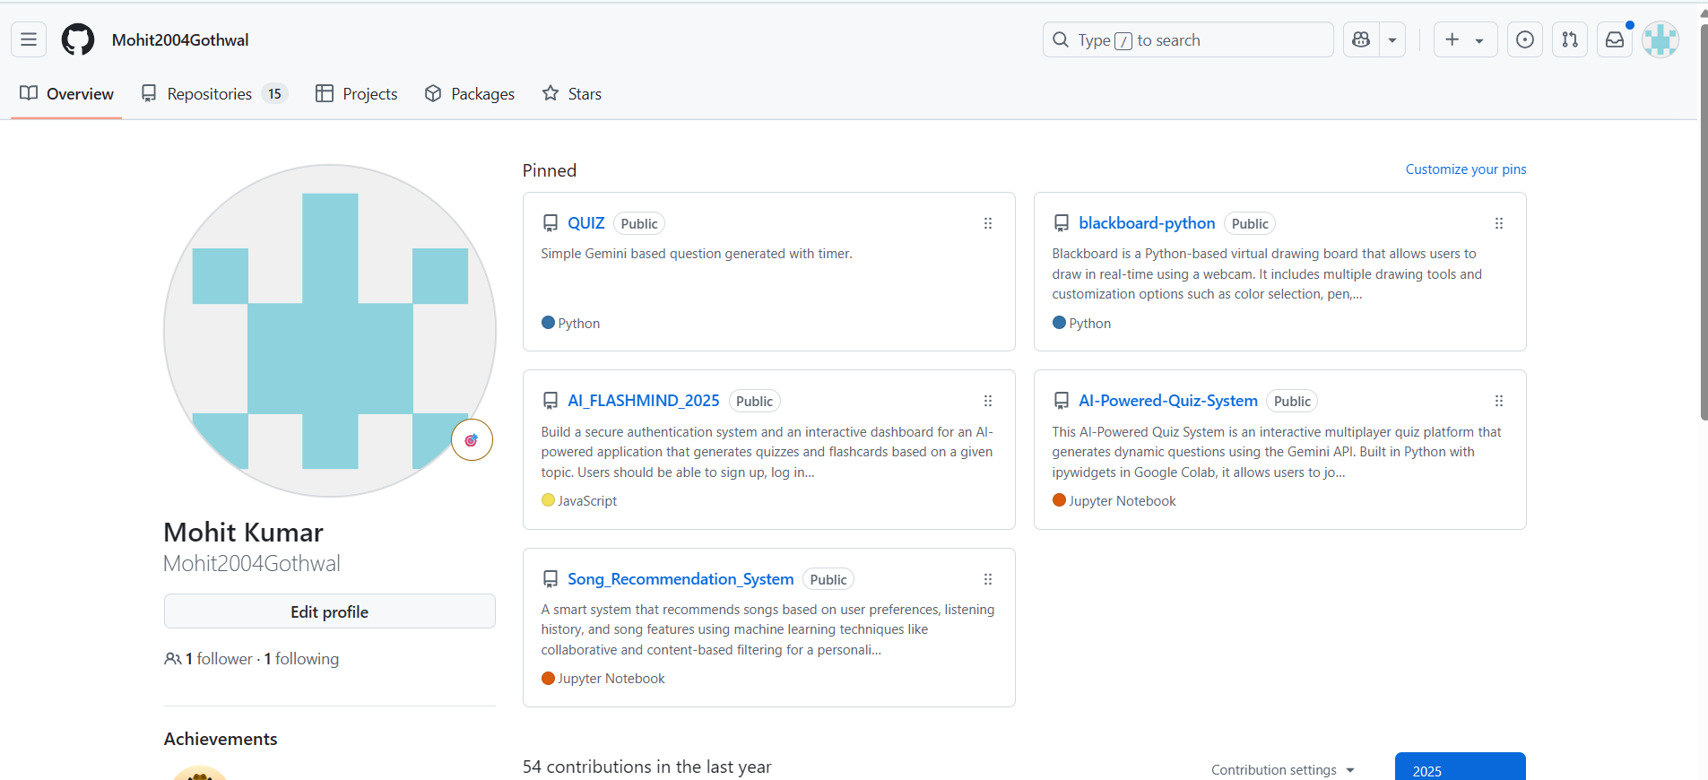This screenshot has height=780, width=1708.
Task: Click the Public badge on Song_Recommendation_System card
Action: [828, 580]
